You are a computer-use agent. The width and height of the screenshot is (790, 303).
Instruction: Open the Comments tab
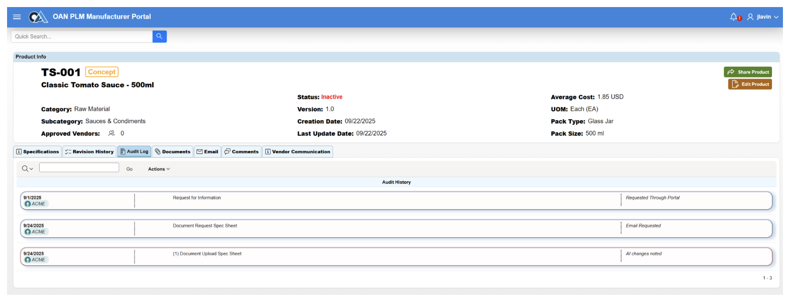(241, 152)
